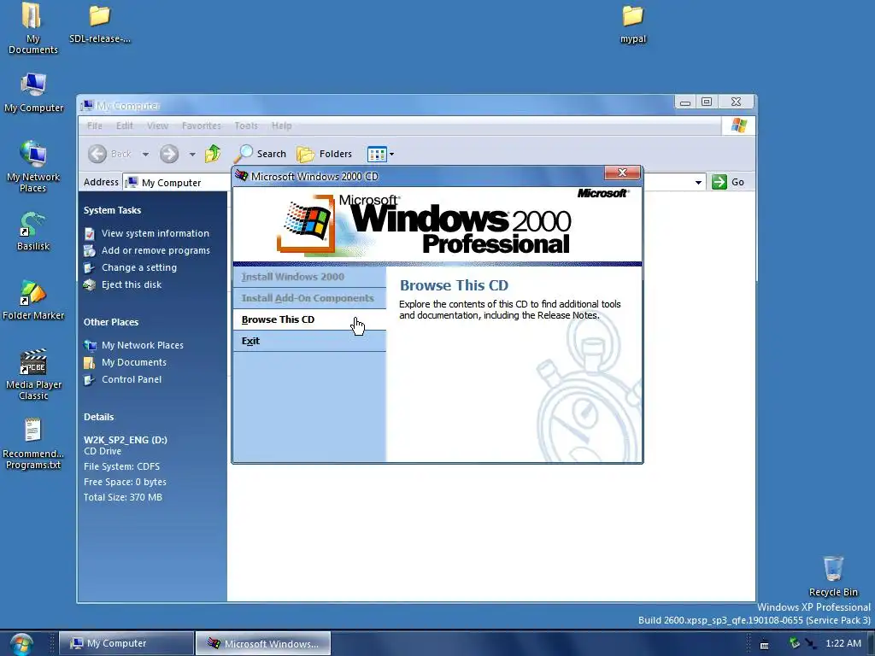The image size is (875, 656).
Task: Click Change a setting link
Action: [139, 267]
